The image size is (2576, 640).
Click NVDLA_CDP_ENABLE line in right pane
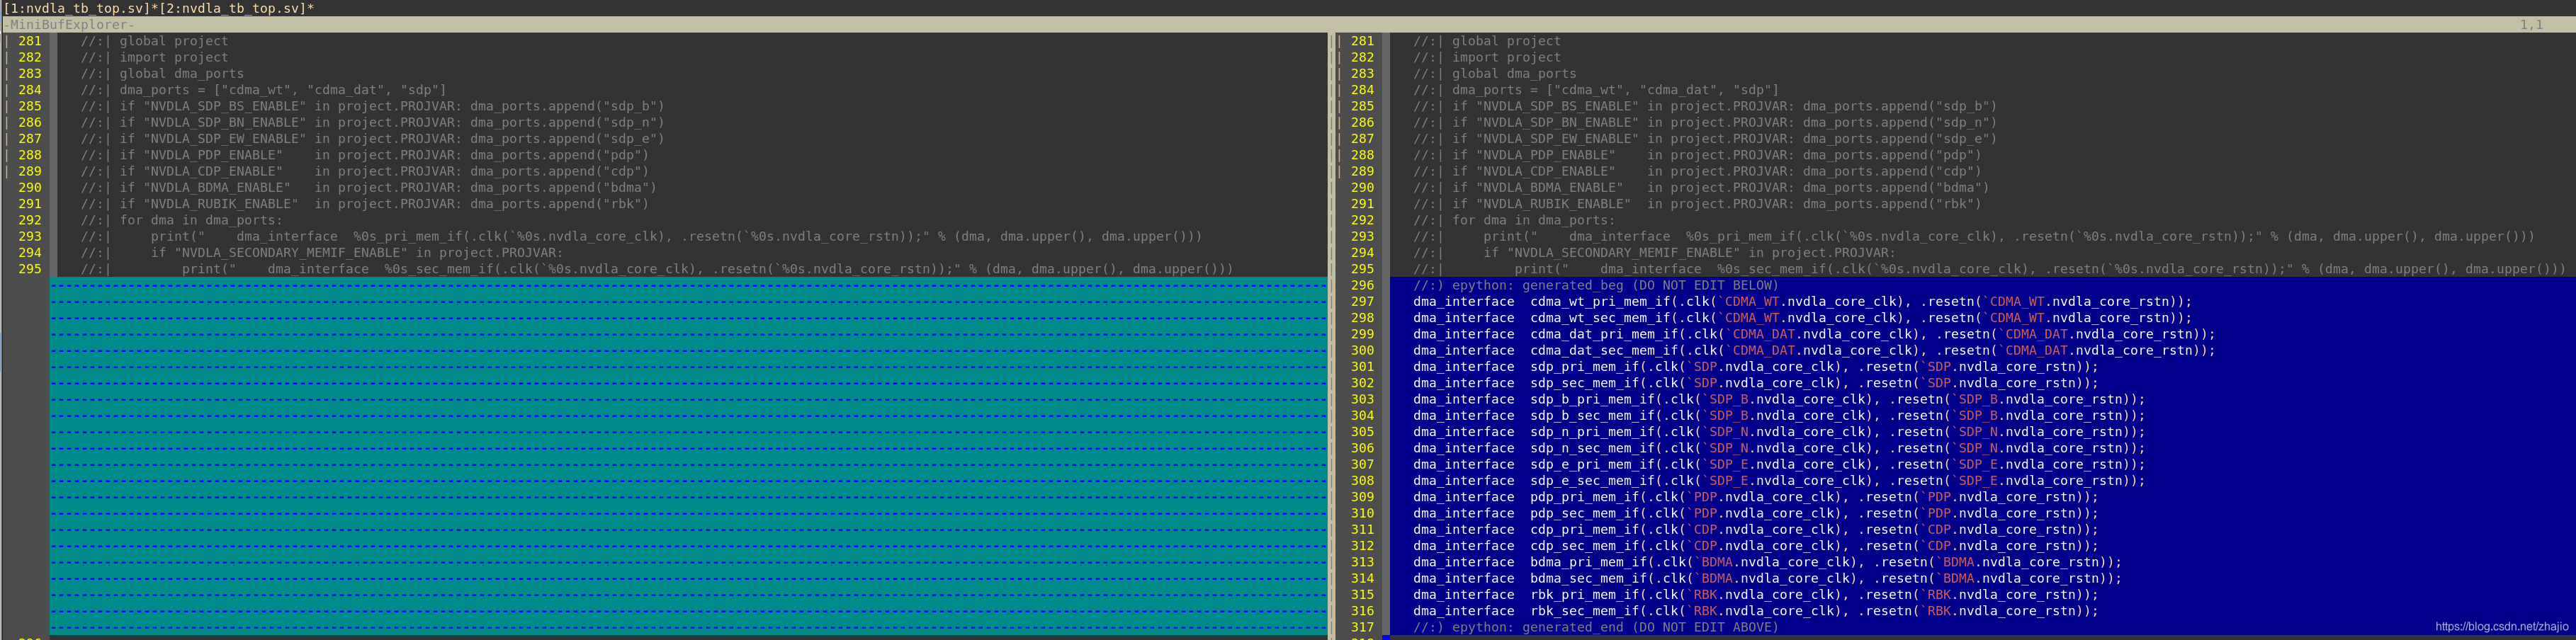[1697, 171]
